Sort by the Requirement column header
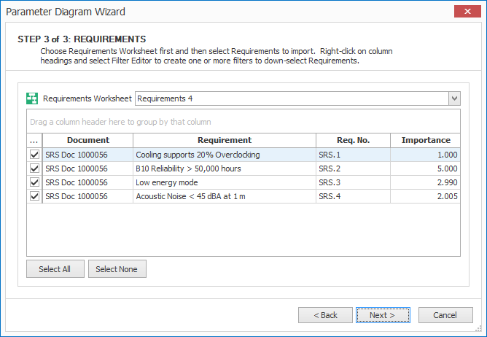Screen dimensions: 487x337 [225, 140]
